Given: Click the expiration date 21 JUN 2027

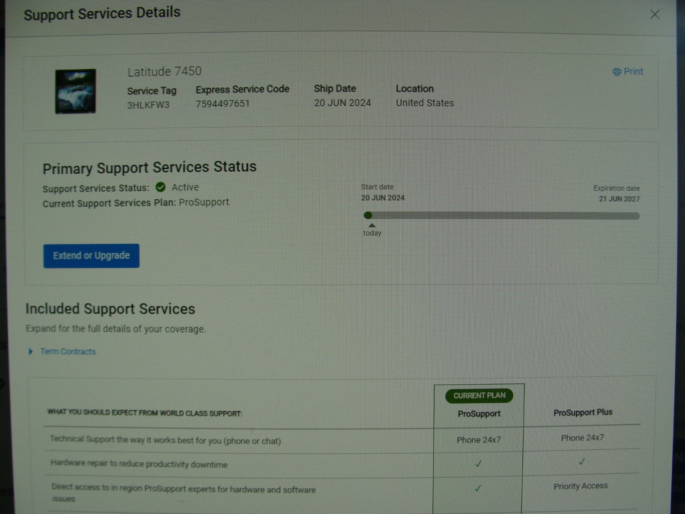Looking at the screenshot, I should 619,199.
